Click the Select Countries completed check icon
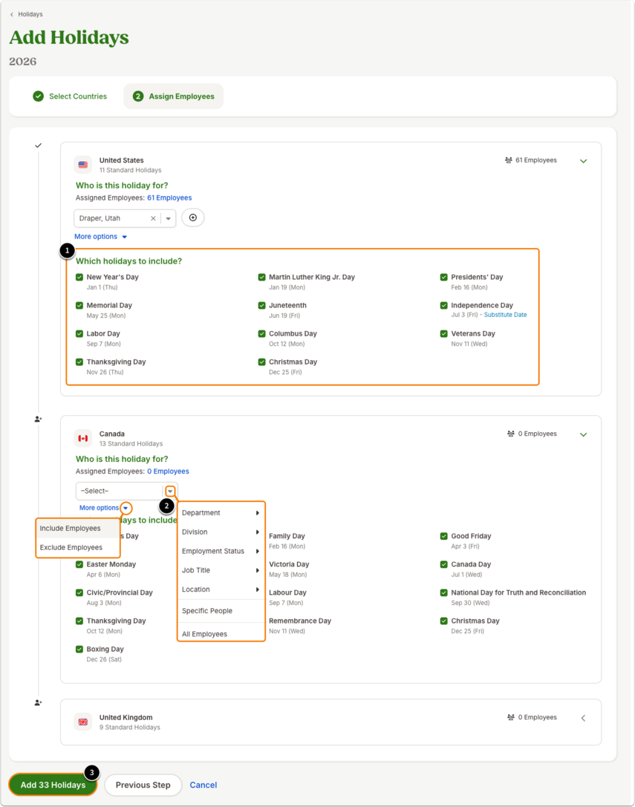Screen dimensions: 635x807 click(x=38, y=97)
